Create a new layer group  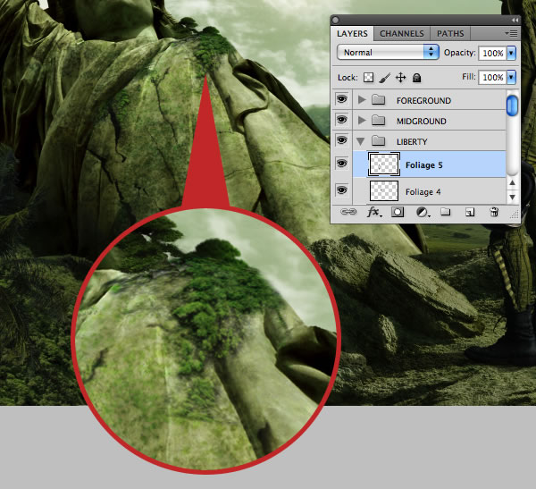tap(445, 212)
